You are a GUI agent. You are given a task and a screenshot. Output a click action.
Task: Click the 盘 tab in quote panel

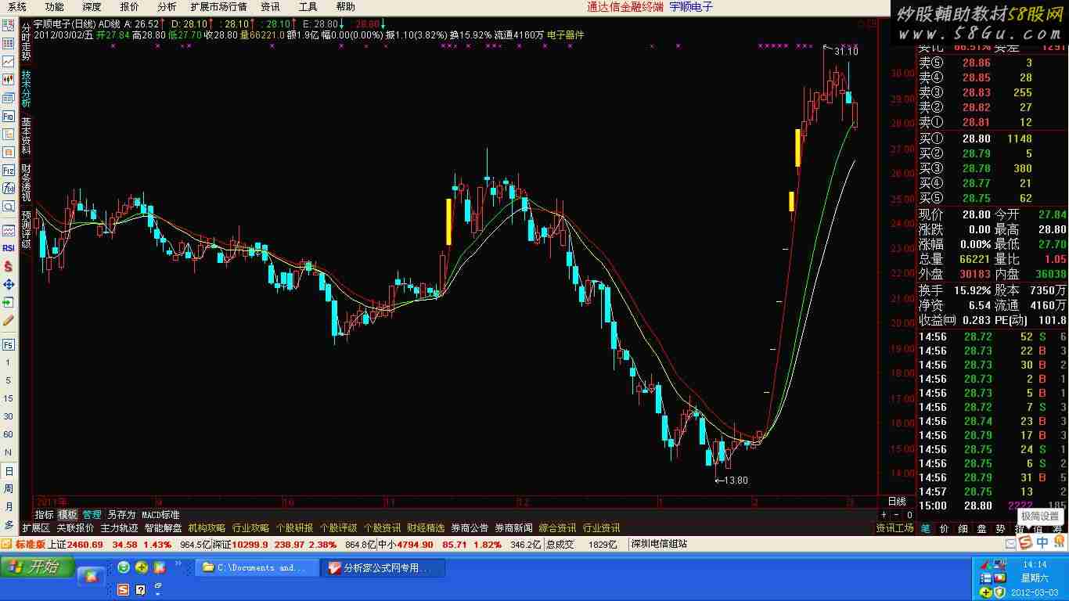(981, 528)
